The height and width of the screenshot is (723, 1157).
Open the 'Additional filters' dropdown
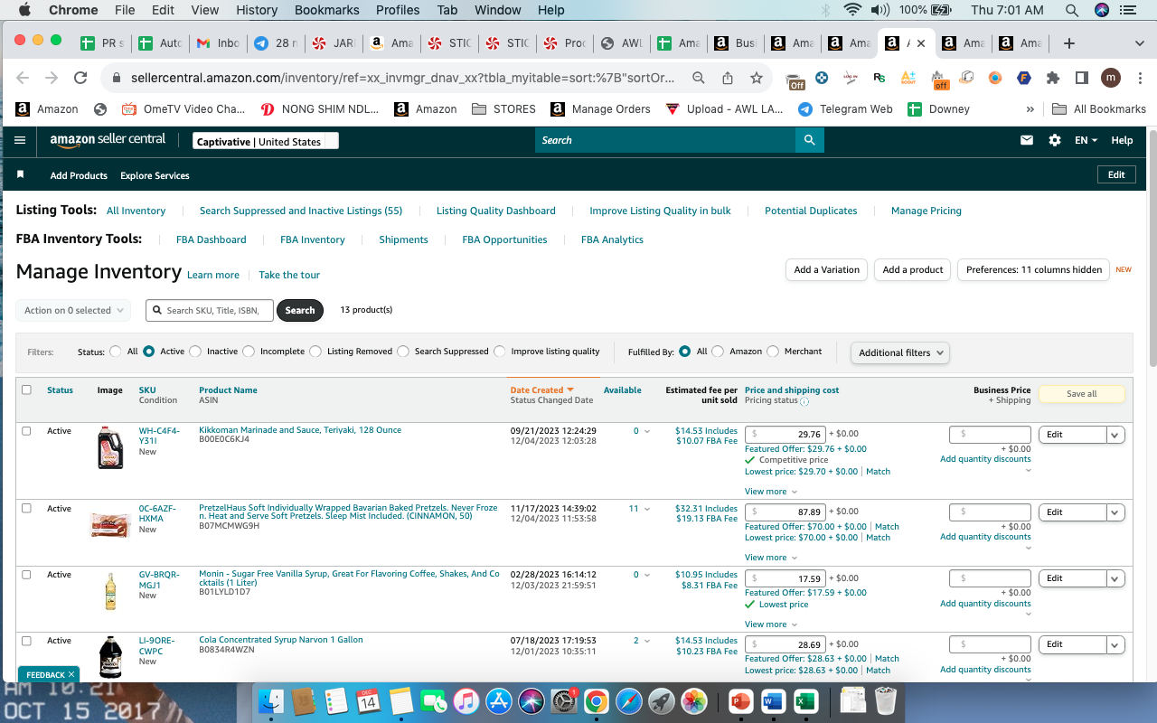tap(900, 352)
